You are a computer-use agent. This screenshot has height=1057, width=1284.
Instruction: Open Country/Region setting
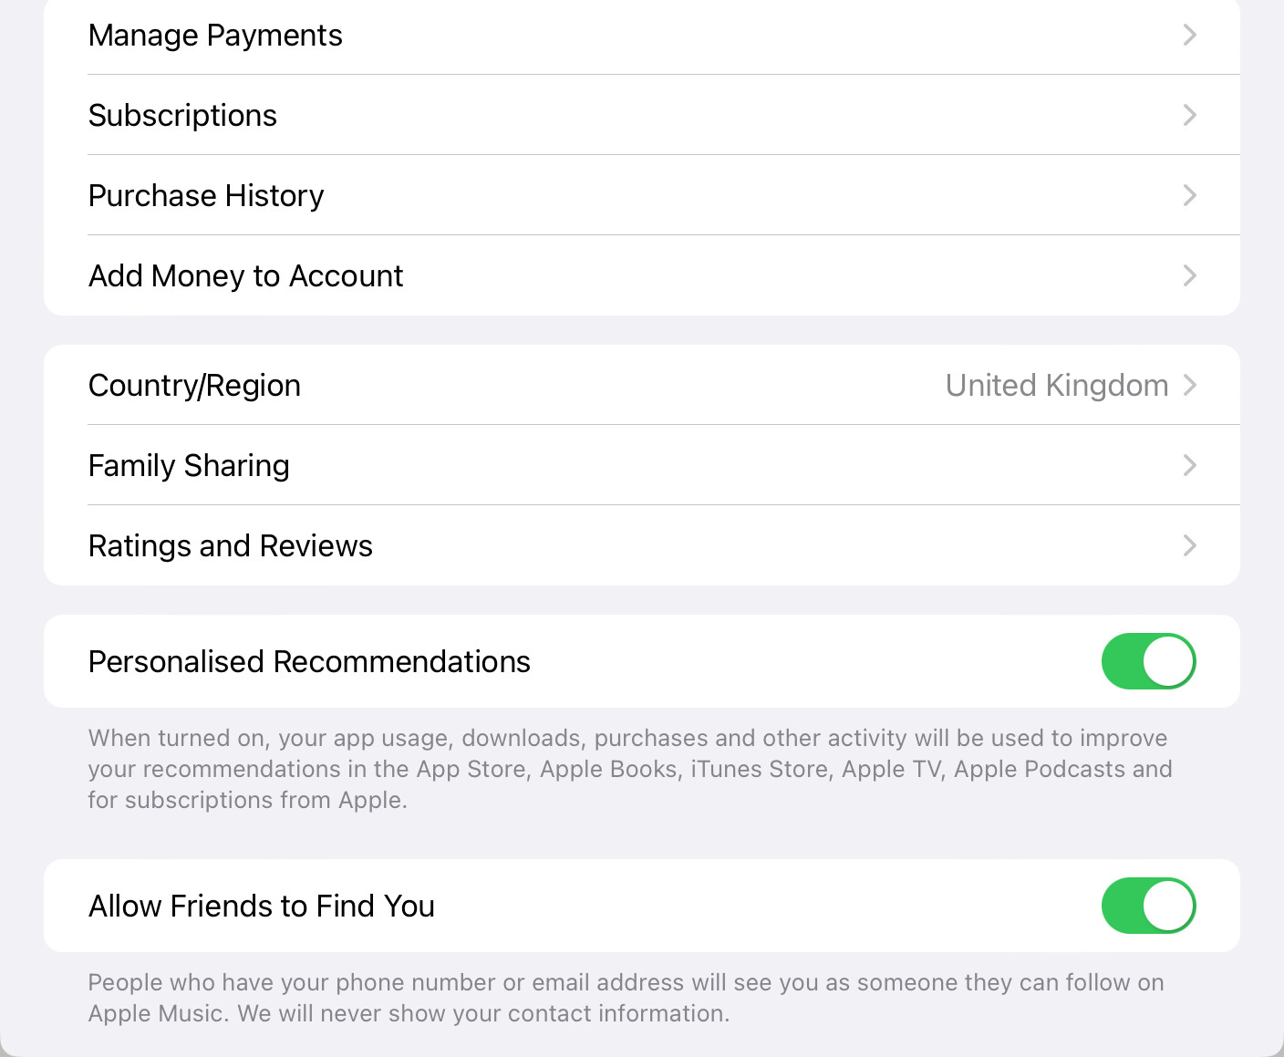(195, 386)
